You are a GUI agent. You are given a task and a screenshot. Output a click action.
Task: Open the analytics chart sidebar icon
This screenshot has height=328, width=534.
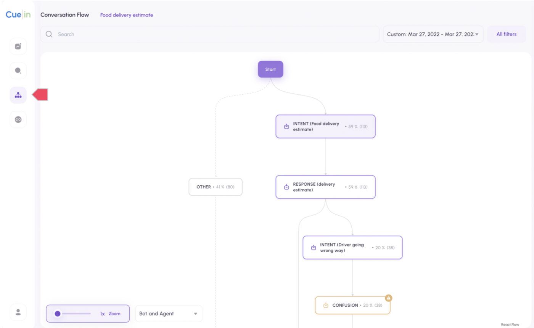pyautogui.click(x=18, y=46)
